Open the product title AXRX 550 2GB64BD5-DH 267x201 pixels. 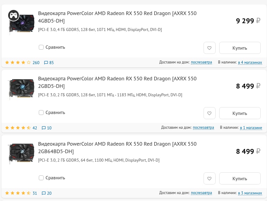(117, 147)
